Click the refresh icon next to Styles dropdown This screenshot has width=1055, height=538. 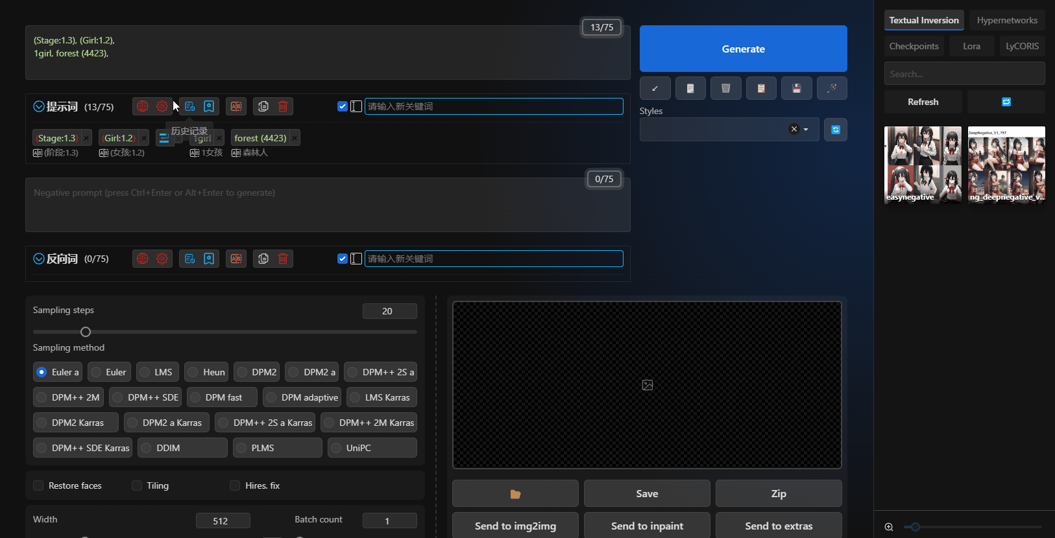836,130
